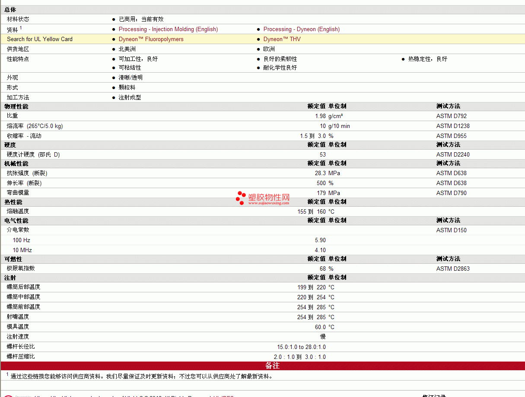Viewport: 525px width, 397px height.
Task: Click '收缩率 - 流动' row label
Action: click(x=24, y=136)
